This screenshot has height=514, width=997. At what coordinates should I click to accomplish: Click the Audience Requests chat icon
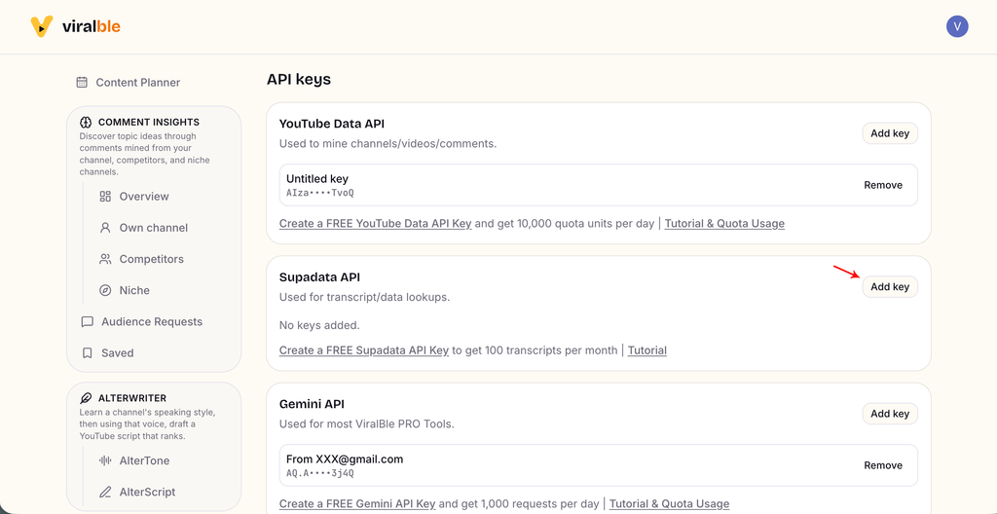tap(87, 322)
